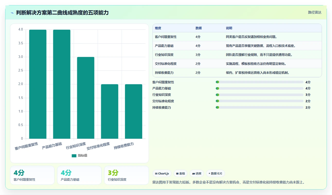Click the 持续收费能力 progress bar
This screenshot has width=332, height=195.
click(x=259, y=107)
